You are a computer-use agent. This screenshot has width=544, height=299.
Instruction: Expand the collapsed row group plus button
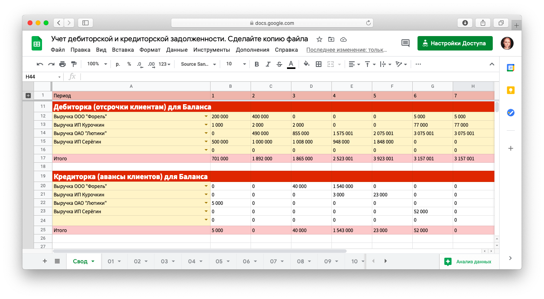pyautogui.click(x=28, y=96)
